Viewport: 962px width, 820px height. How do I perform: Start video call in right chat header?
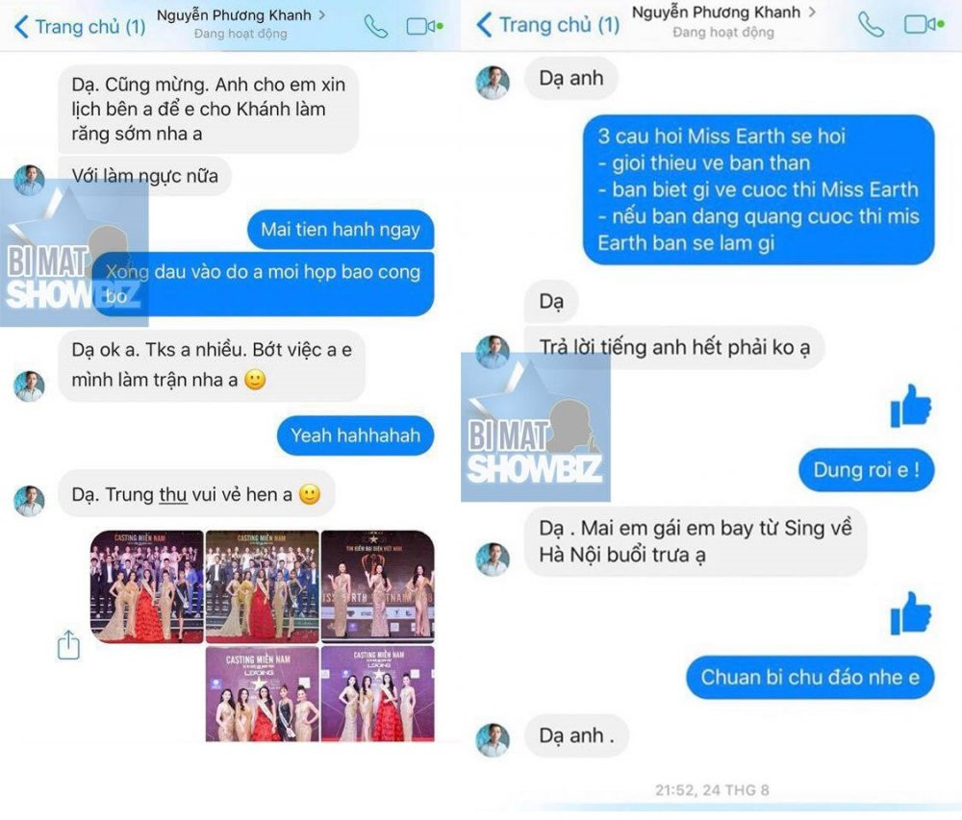[924, 25]
